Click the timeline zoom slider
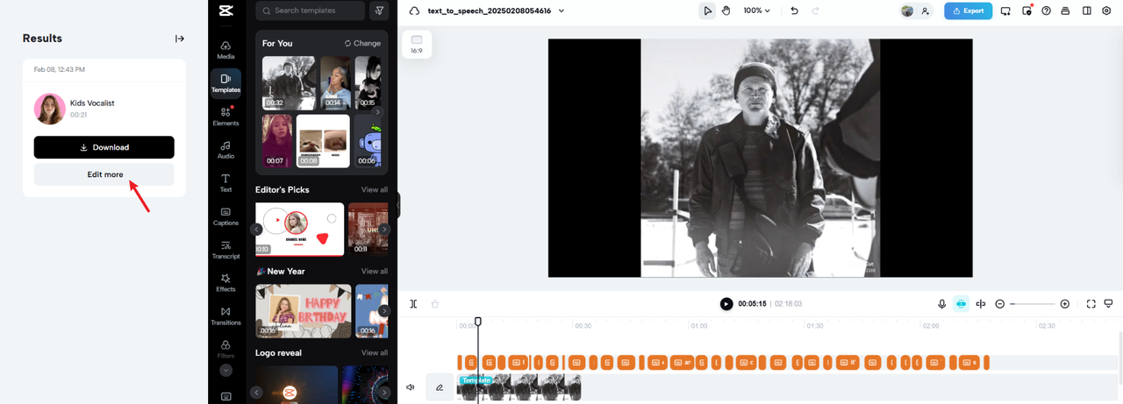The width and height of the screenshot is (1123, 404). pos(1033,304)
